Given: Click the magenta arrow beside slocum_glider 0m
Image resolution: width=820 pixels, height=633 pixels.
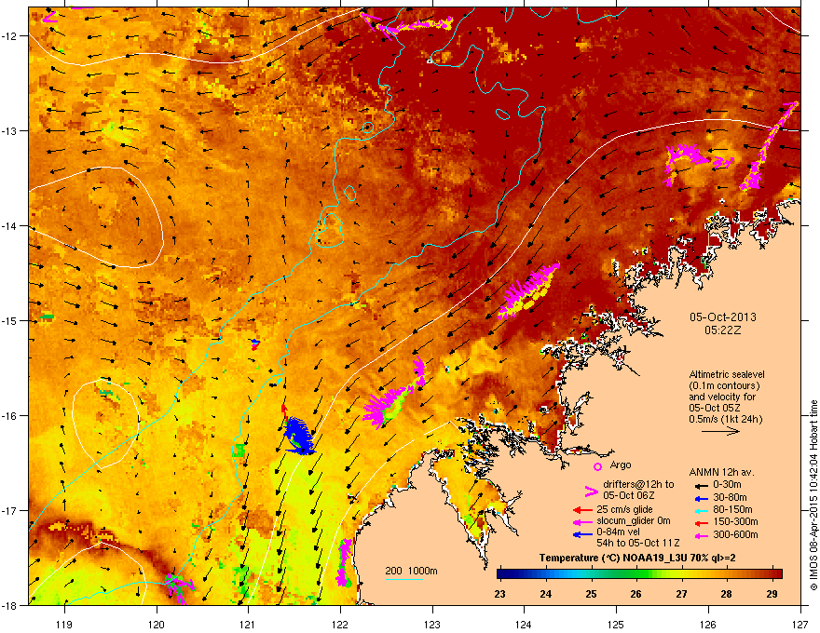Looking at the screenshot, I should click(582, 521).
